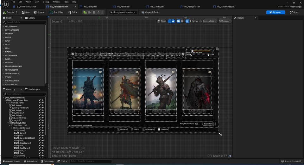Open play options three-dot menu

pos(103,12)
